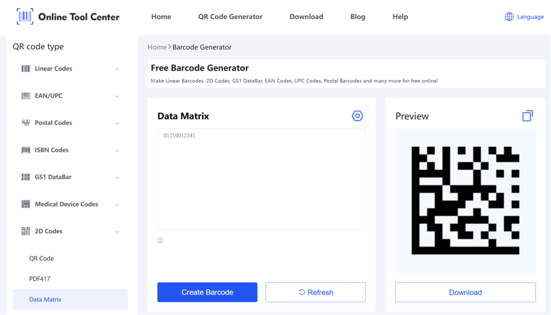The image size is (551, 315).
Task: Download the generated barcode
Action: pyautogui.click(x=465, y=292)
